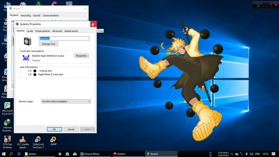Switch to Action! taskbar item
The image size is (279, 157).
pyautogui.click(x=128, y=154)
